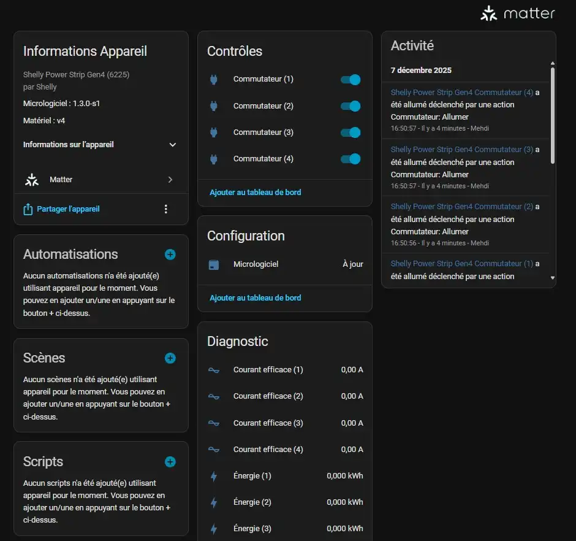
Task: Click the plug icon next to Commutateur (1)
Action: click(x=214, y=80)
